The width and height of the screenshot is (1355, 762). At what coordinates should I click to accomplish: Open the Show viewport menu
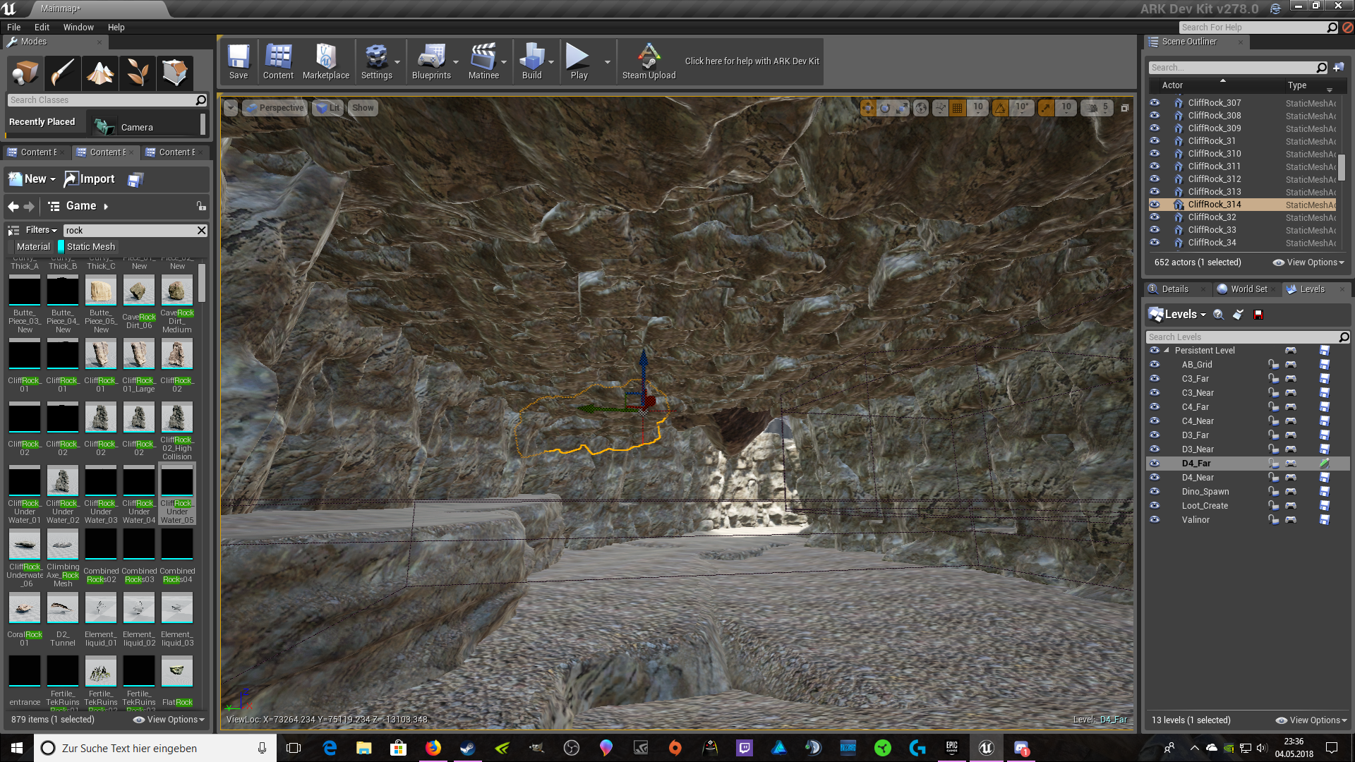point(363,108)
